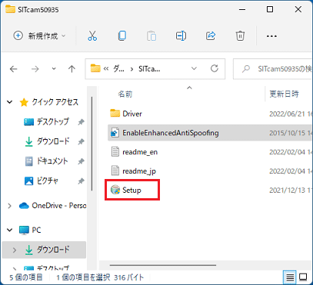This screenshot has height=285, width=313.
Task: Click the Setup installer icon
Action: [115, 190]
